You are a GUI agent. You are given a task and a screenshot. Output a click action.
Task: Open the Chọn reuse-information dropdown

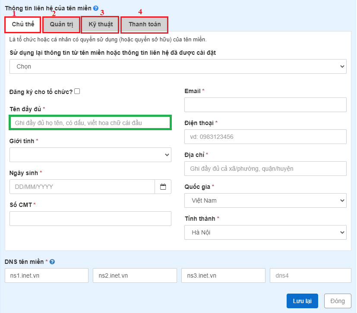[x=178, y=66]
